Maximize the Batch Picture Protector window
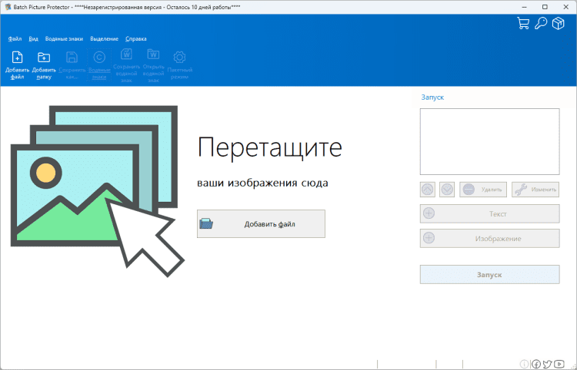 coord(545,7)
